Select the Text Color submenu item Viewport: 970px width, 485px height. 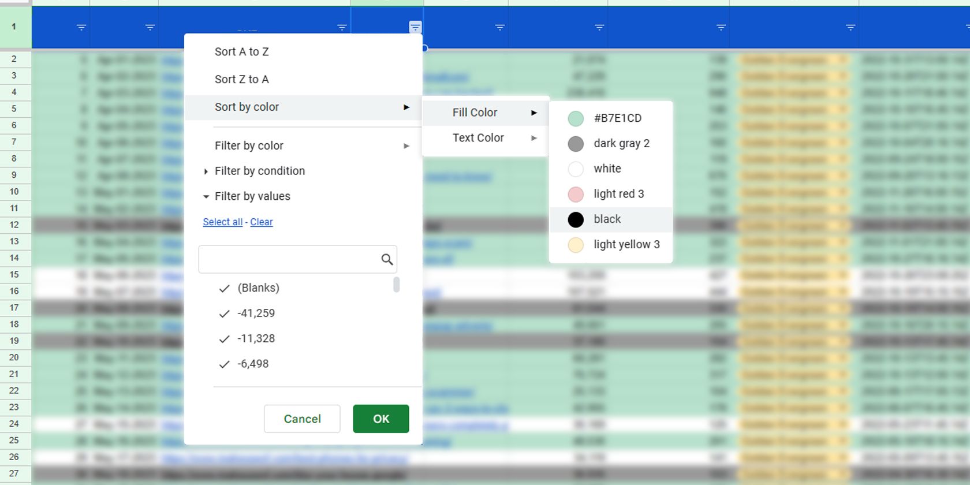[485, 137]
